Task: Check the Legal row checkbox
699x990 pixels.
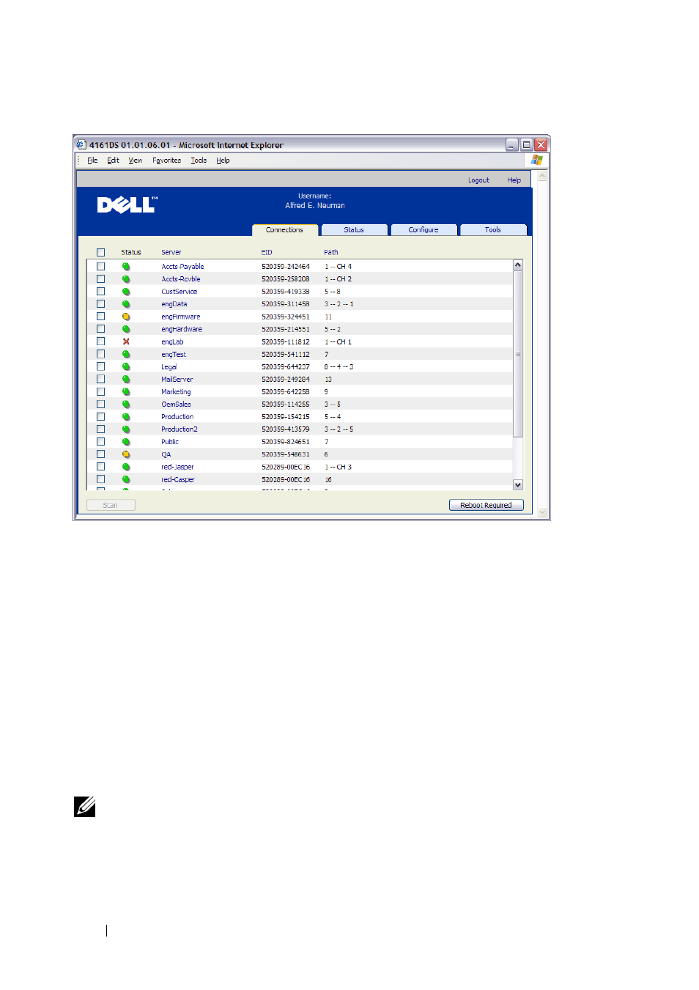Action: click(101, 366)
